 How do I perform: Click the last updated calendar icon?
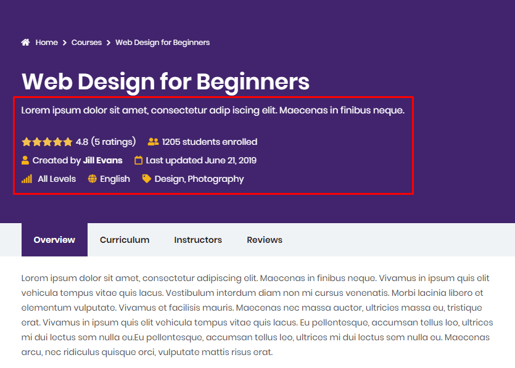point(138,160)
